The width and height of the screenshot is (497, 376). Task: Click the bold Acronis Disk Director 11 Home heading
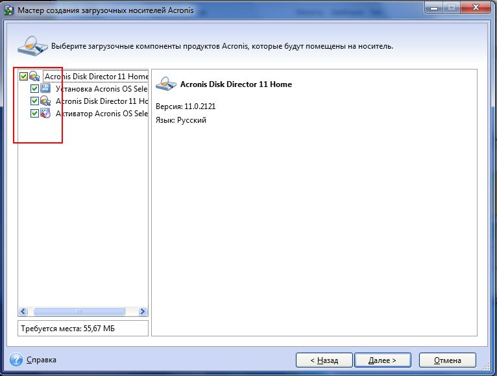click(236, 84)
